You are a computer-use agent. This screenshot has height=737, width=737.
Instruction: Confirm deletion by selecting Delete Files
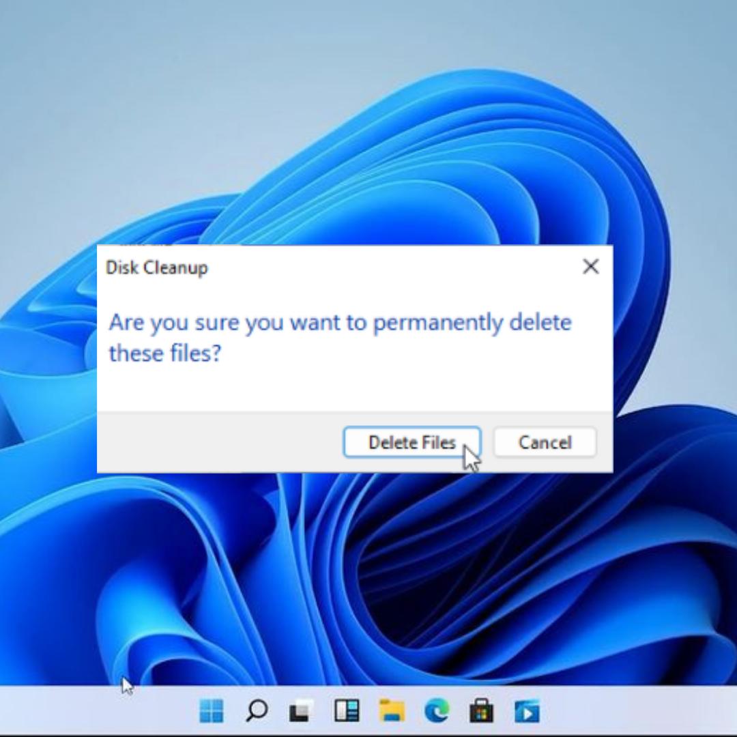click(411, 442)
